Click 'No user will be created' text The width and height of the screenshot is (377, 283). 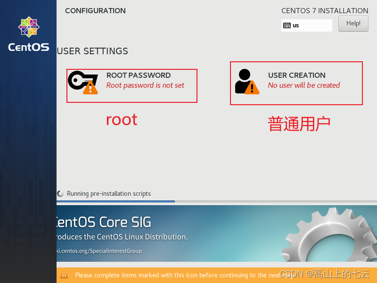click(304, 85)
